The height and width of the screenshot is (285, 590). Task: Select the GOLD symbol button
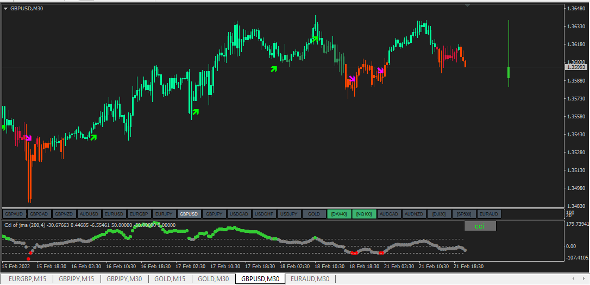click(x=314, y=214)
